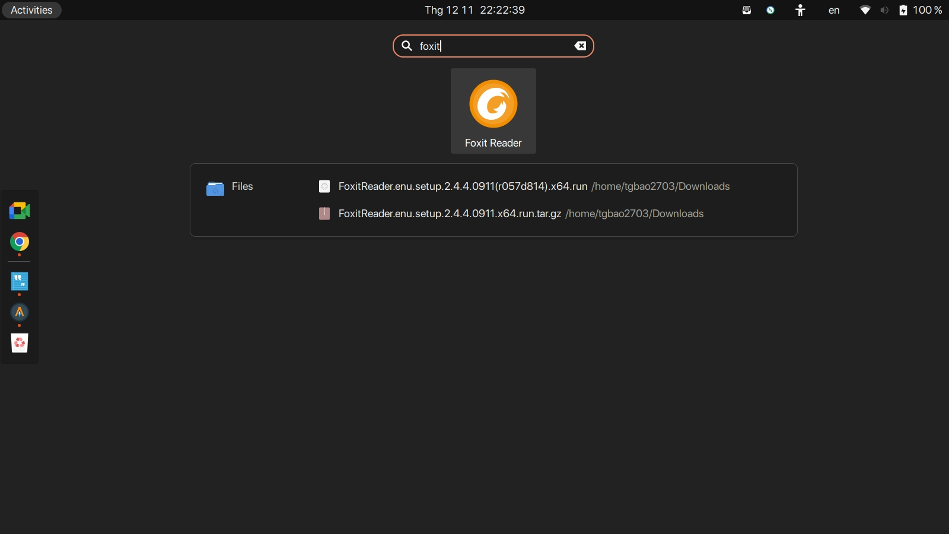Clear the search text with backspace icon
Screen dimensions: 949x534
pos(580,46)
